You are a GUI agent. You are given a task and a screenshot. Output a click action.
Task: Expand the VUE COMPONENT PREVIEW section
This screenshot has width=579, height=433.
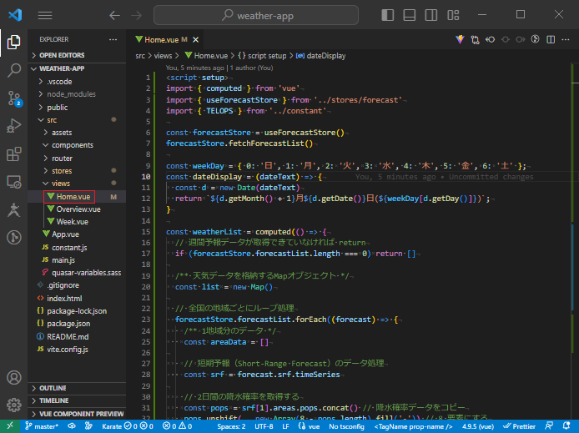coord(77,414)
